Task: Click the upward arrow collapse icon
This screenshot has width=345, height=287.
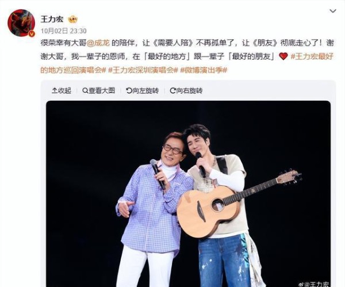Action: click(x=55, y=90)
